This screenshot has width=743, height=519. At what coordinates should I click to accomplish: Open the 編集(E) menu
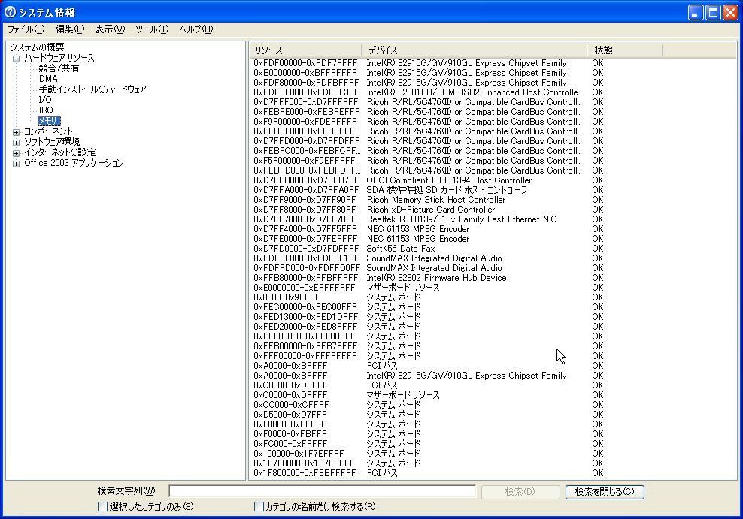tap(69, 29)
